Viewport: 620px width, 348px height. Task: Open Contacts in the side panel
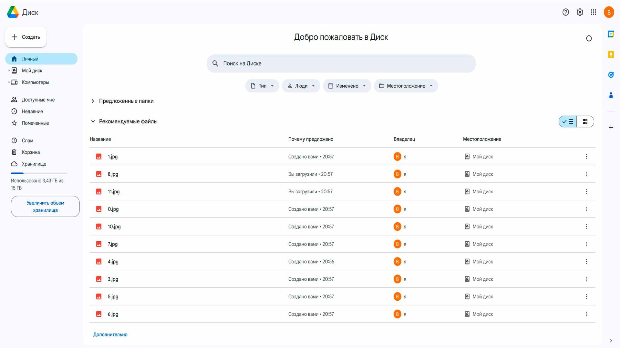(611, 95)
